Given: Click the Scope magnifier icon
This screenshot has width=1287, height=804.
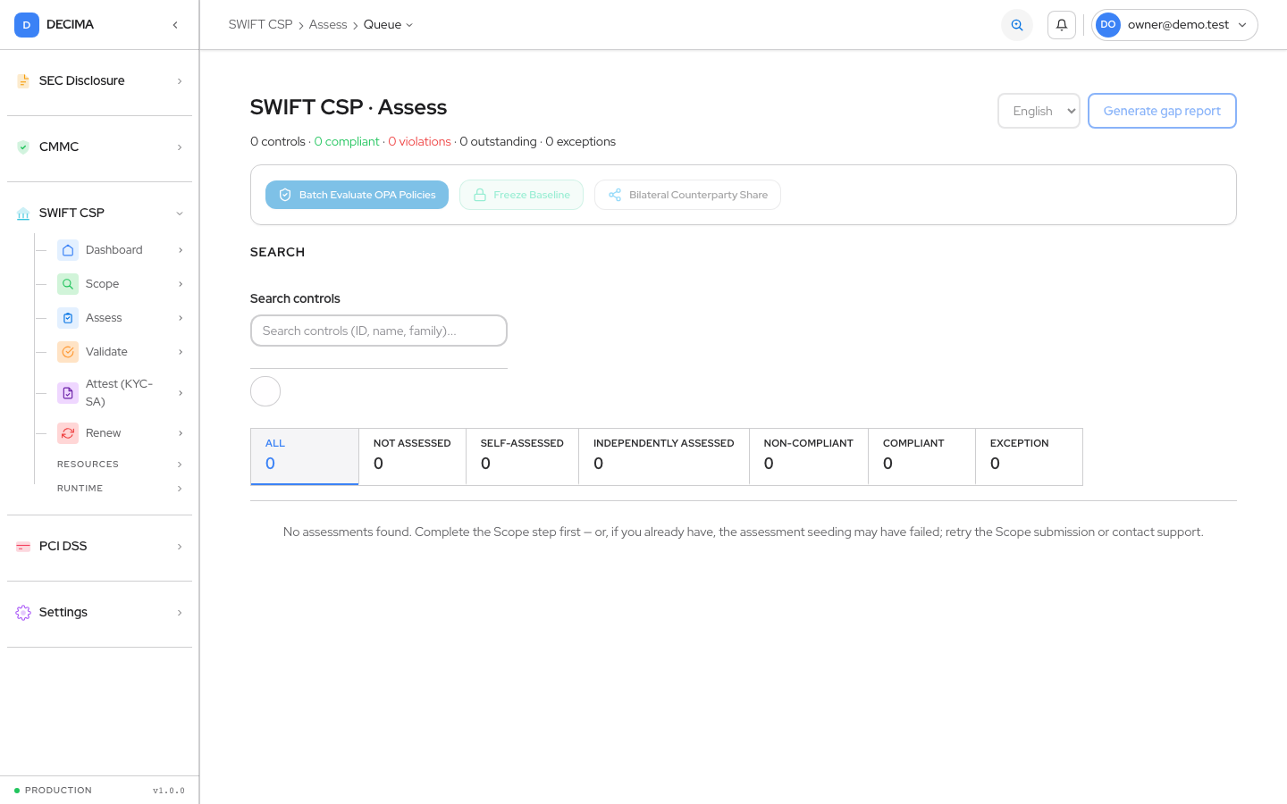Looking at the screenshot, I should [x=68, y=284].
